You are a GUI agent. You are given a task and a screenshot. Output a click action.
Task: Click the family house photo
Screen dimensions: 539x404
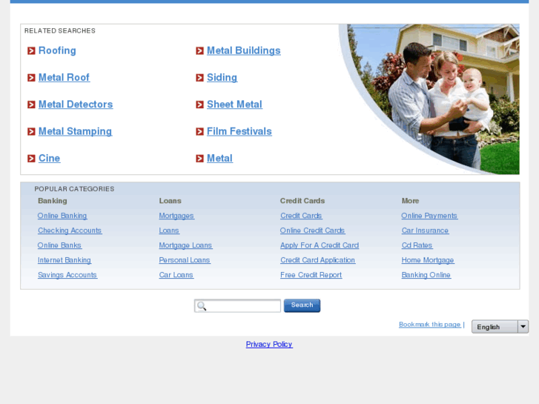[x=433, y=99]
